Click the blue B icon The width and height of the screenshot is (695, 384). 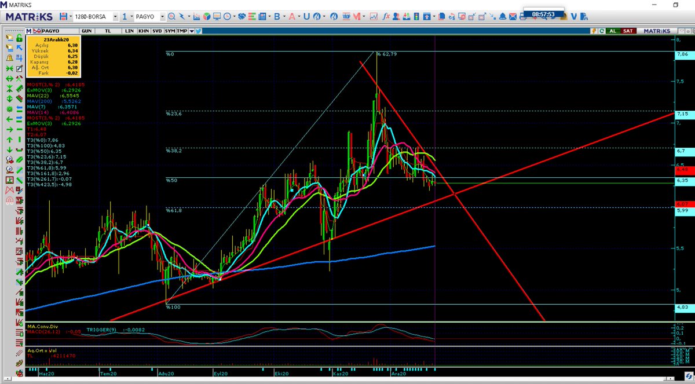pos(277,16)
